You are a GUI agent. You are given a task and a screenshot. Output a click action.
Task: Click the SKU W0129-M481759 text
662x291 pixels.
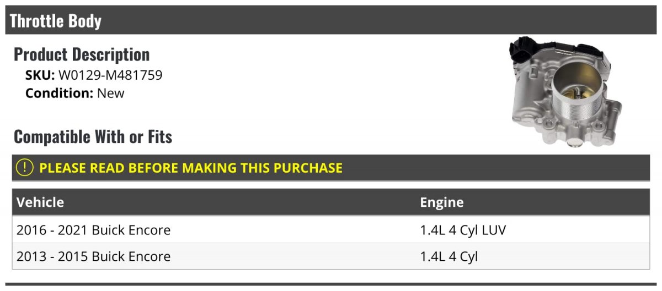point(94,75)
